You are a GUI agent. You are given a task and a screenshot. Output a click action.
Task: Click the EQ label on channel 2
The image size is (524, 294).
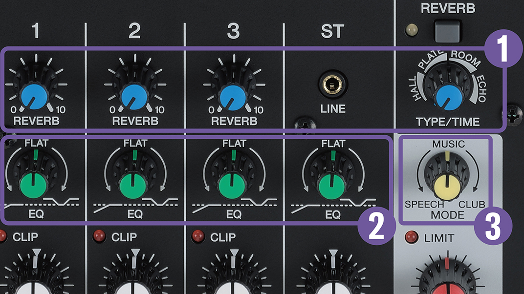(x=135, y=214)
